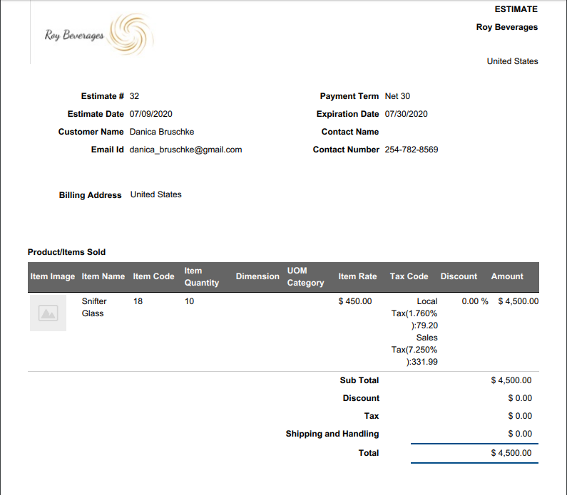Click the Item Name column header
Screen dimensions: 567x495
[103, 276]
